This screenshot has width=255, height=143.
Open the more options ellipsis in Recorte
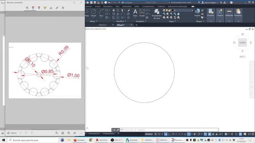coord(81,133)
